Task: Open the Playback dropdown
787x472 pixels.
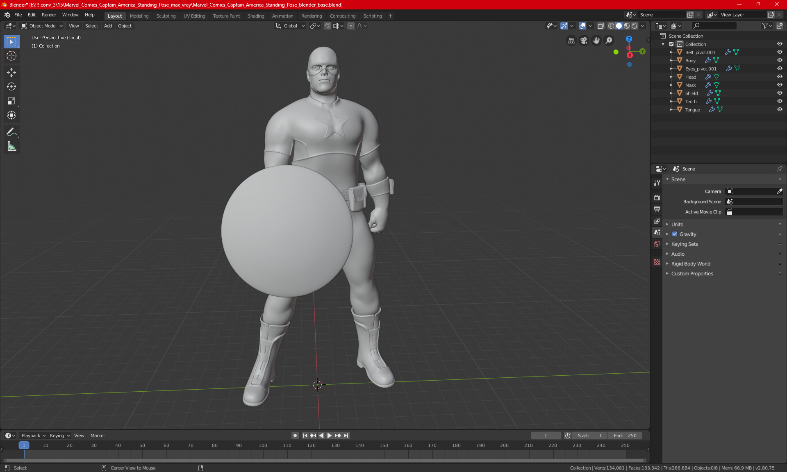Action: click(34, 436)
